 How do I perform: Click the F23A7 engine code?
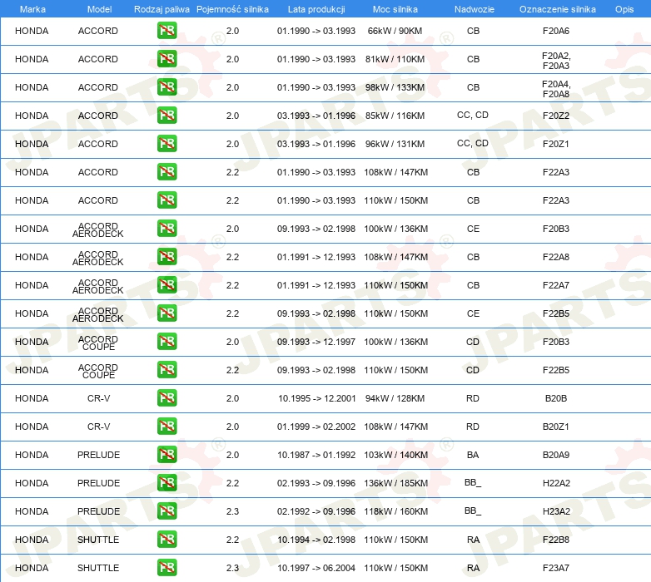(x=556, y=568)
